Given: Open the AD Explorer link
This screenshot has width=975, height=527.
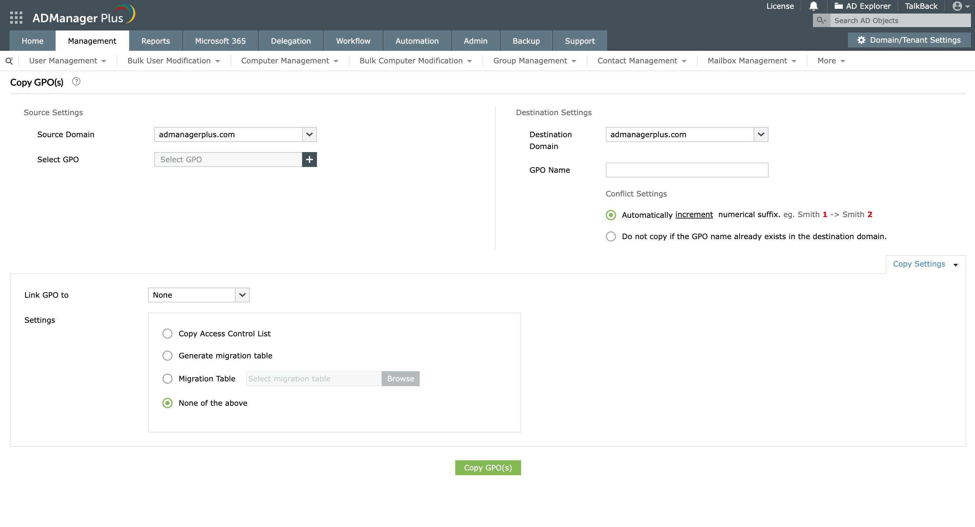Looking at the screenshot, I should (x=862, y=6).
